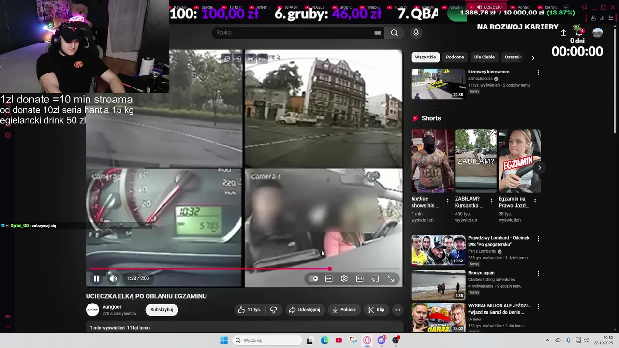Screen dimensions: 619x348
Task: Click the search magnifier button
Action: (x=395, y=33)
